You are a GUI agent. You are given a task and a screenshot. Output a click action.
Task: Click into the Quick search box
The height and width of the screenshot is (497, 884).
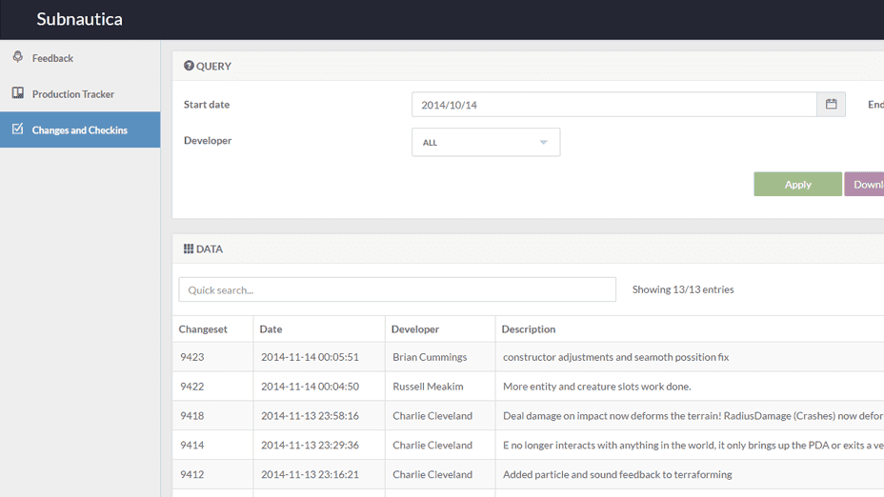[397, 289]
